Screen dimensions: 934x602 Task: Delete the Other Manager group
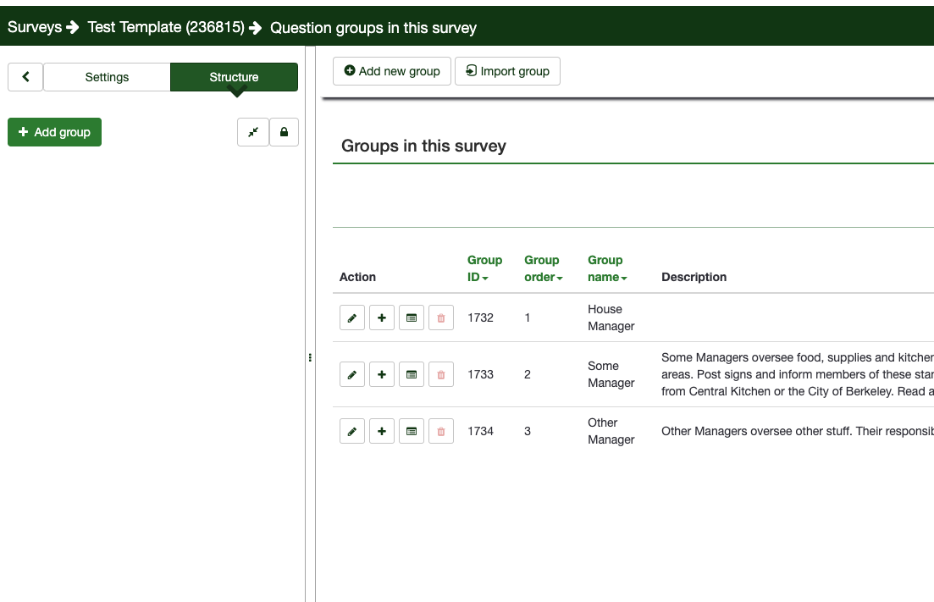441,432
